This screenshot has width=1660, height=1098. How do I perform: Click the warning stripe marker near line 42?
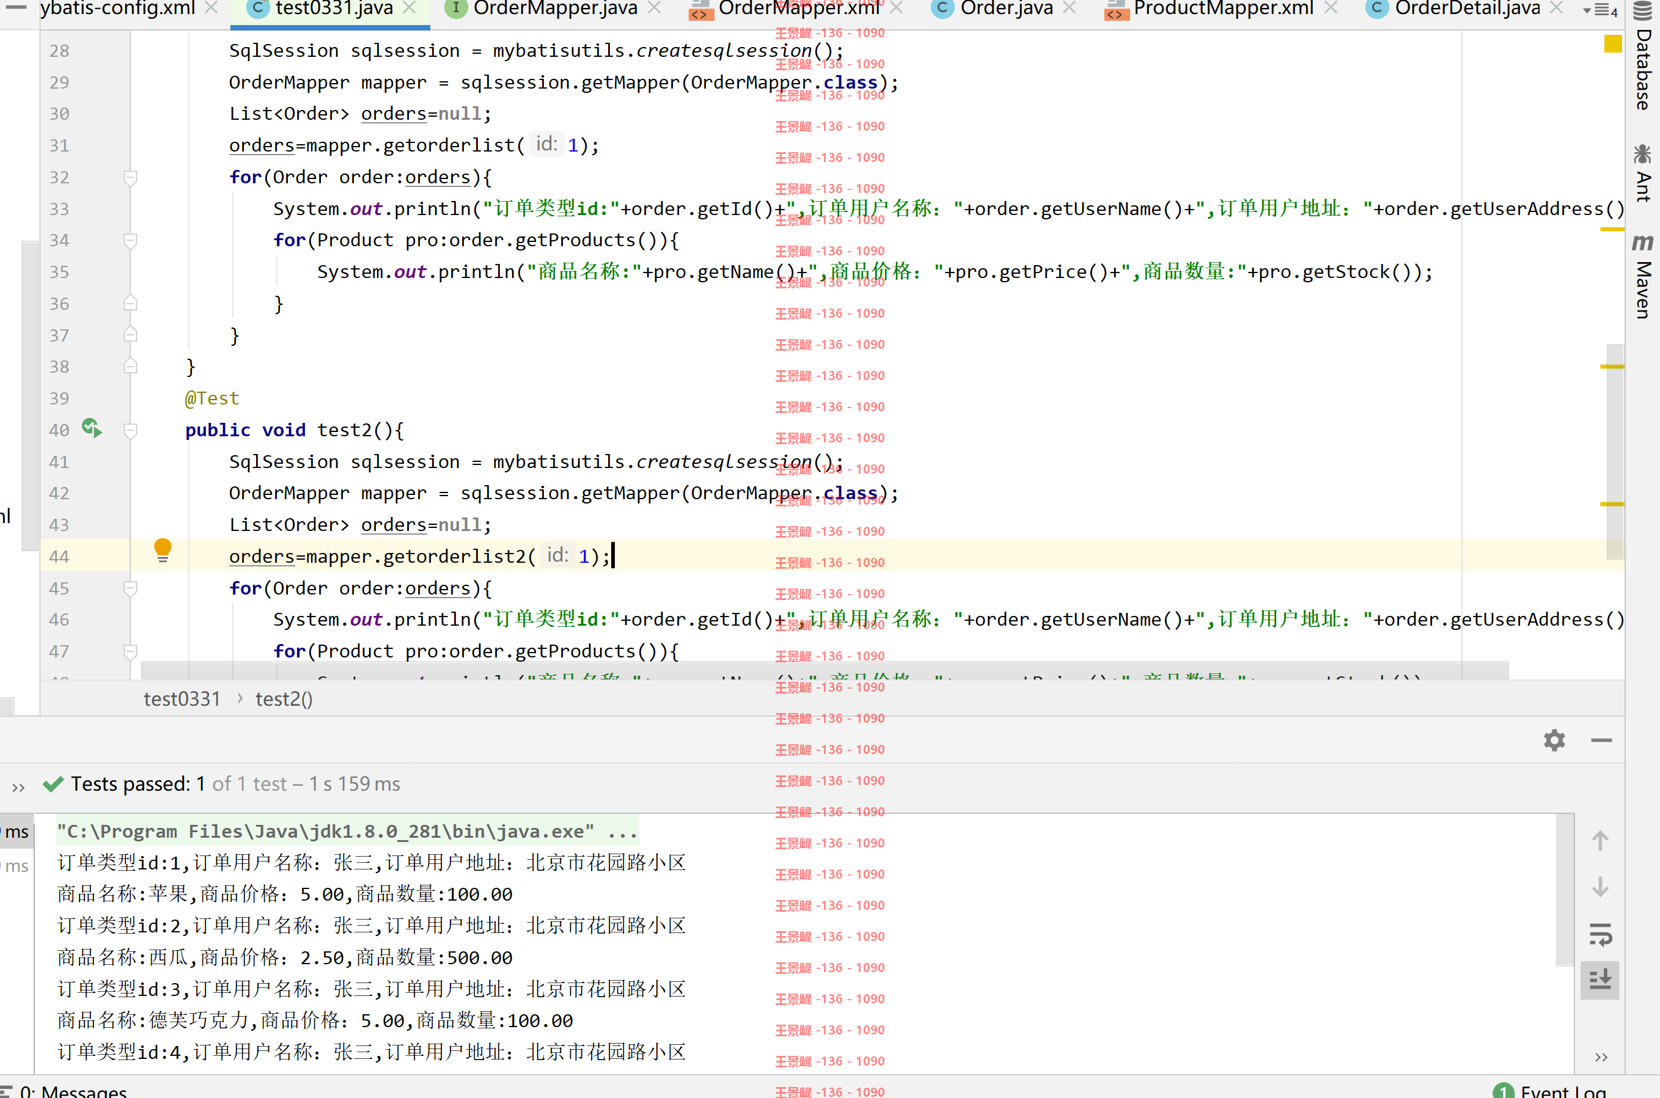(x=1612, y=503)
